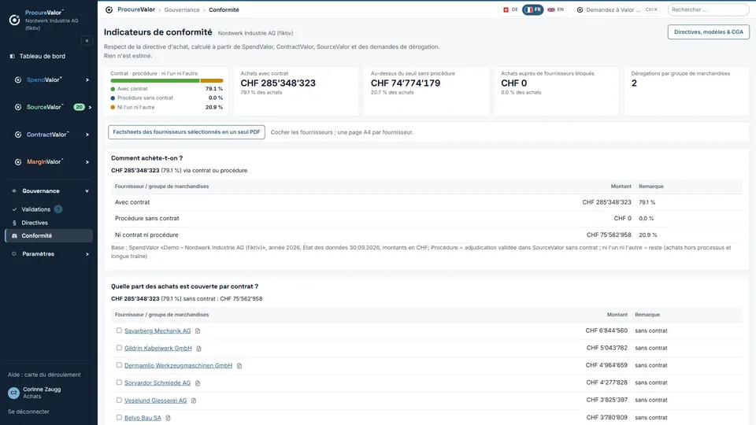Viewport: 756px width, 425px height.
Task: Tick the Sorvardor Schmiede AG checkbox
Action: (119, 382)
